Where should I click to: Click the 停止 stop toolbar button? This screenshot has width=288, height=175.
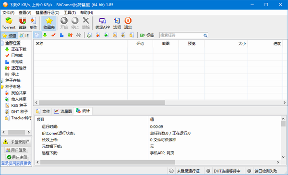tap(75, 23)
